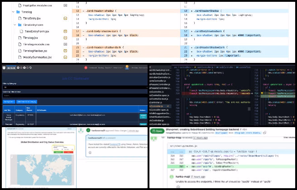Click the Timelog folder icon

tap(18, 12)
